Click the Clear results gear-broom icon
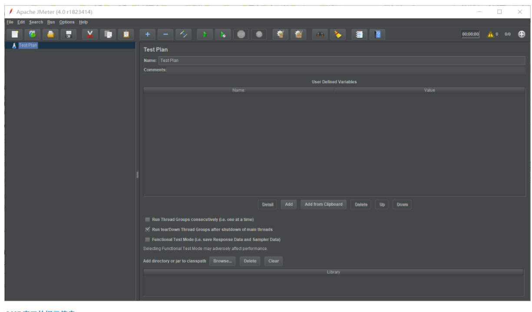Image resolution: width=532 pixels, height=312 pixels. click(x=281, y=34)
